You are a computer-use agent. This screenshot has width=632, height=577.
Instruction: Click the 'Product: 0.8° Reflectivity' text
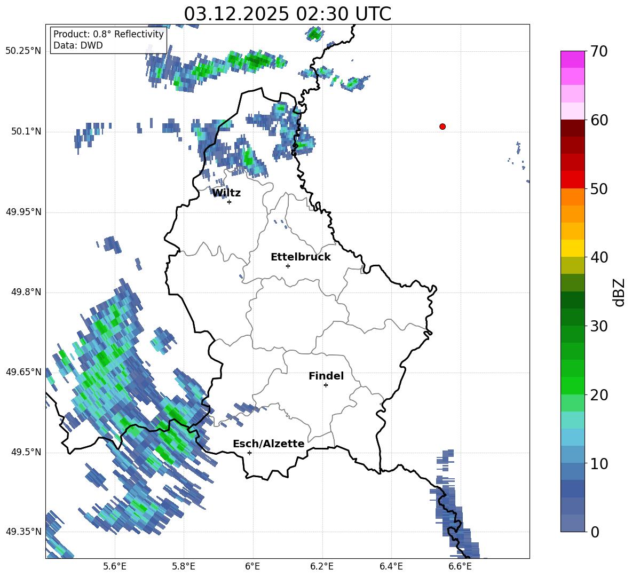click(108, 34)
